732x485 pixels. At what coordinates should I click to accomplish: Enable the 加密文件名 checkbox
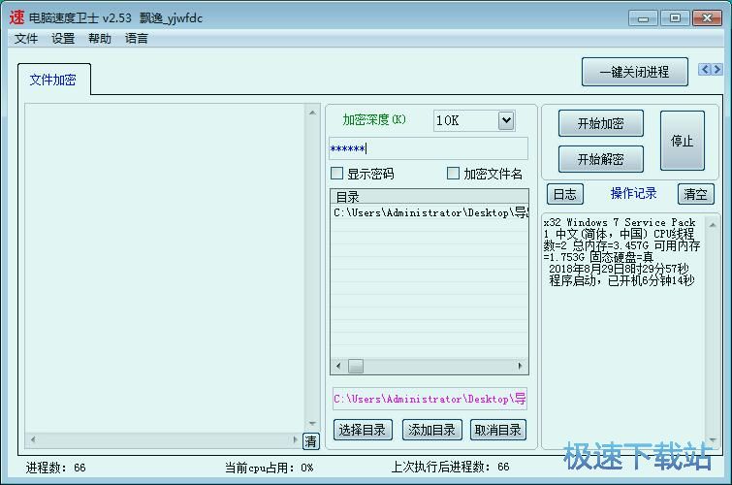453,174
